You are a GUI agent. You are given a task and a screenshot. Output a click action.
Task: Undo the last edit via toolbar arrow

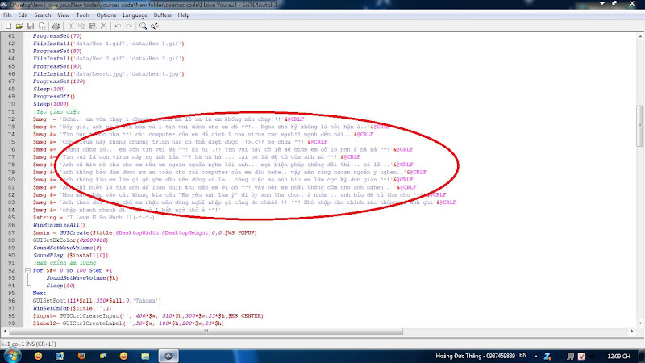click(x=117, y=26)
